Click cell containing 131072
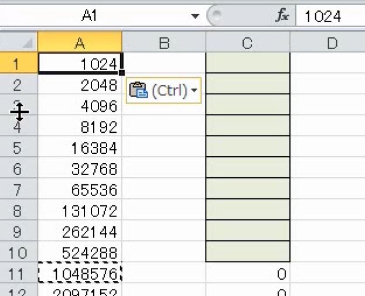 pyautogui.click(x=80, y=209)
